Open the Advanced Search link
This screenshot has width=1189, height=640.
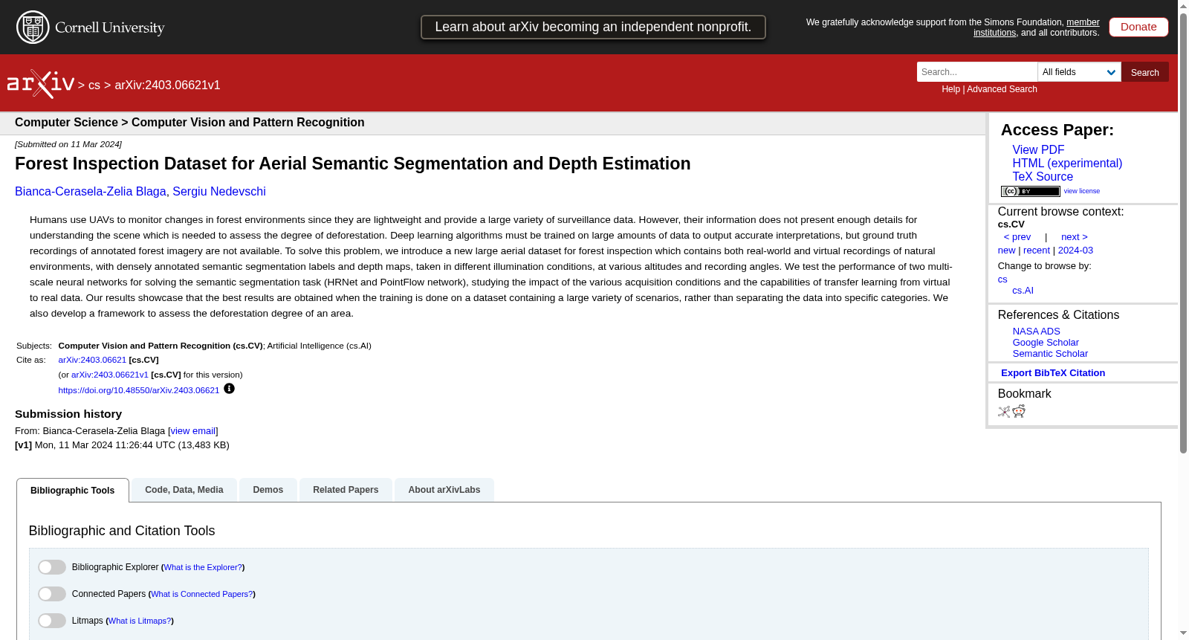1002,89
